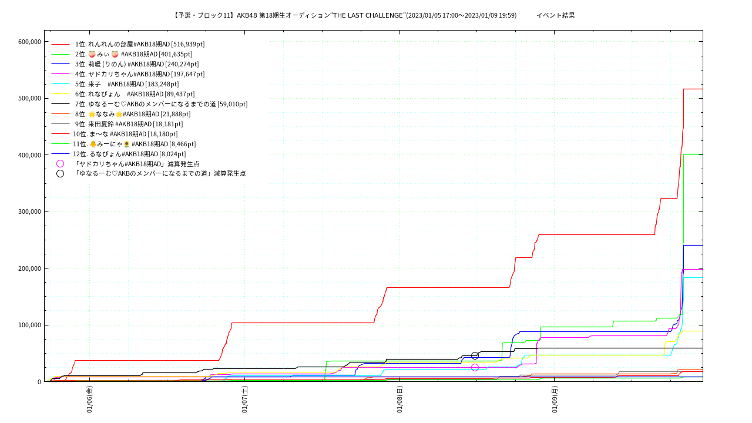Image resolution: width=752 pixels, height=423 pixels.
Task: Click the 01/08(日) date label
Action: click(x=399, y=399)
